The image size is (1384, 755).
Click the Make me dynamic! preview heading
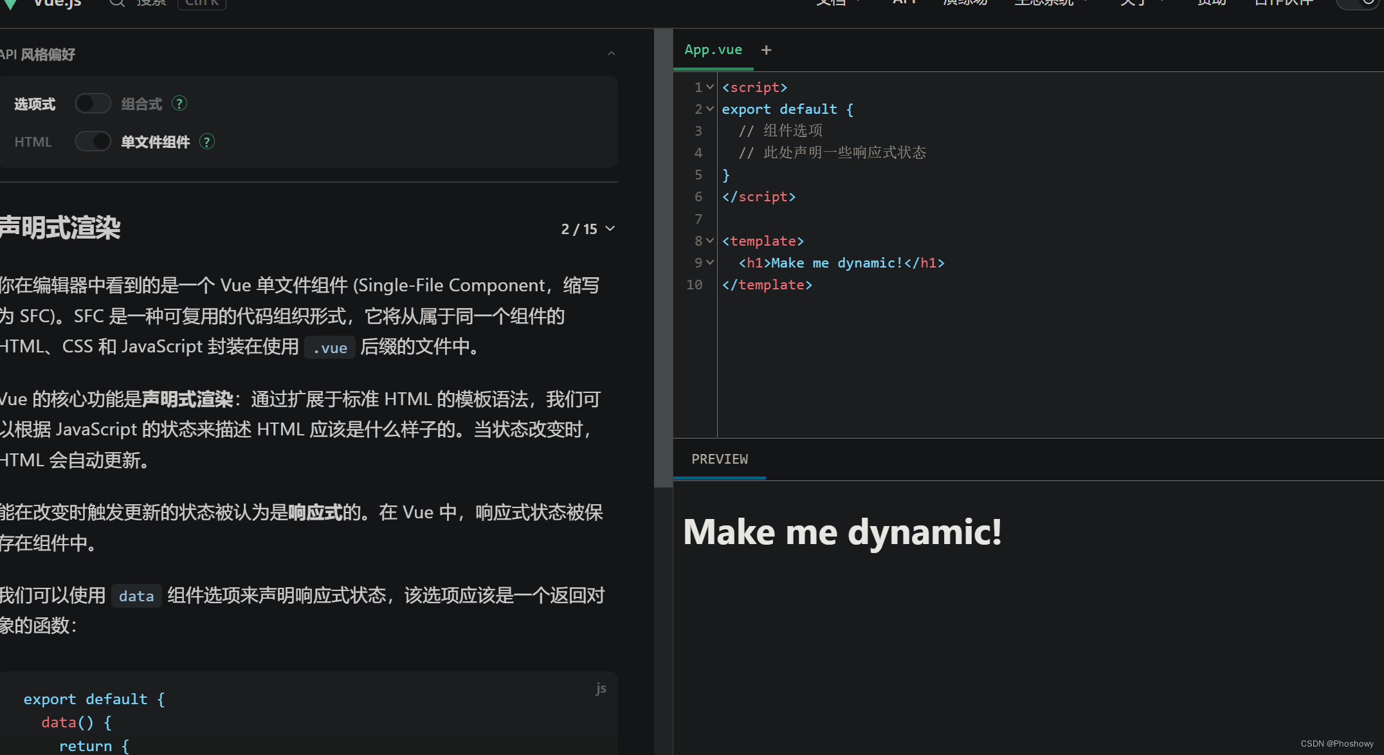pyautogui.click(x=842, y=532)
